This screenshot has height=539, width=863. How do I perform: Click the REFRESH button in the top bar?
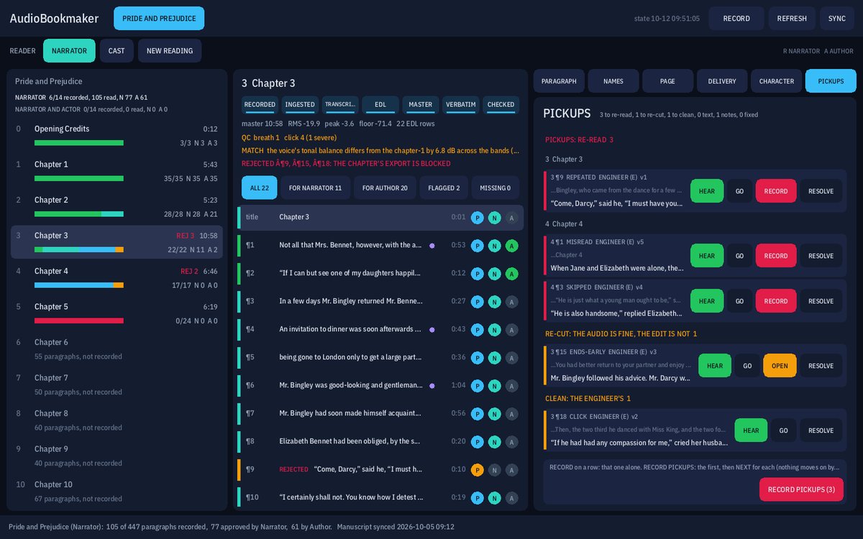pos(792,19)
